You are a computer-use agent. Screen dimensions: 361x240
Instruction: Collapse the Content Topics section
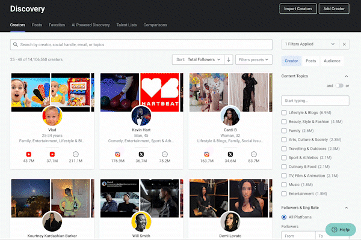(x=347, y=76)
